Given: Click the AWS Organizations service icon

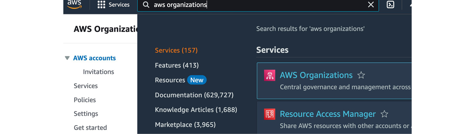Looking at the screenshot, I should pyautogui.click(x=269, y=76).
